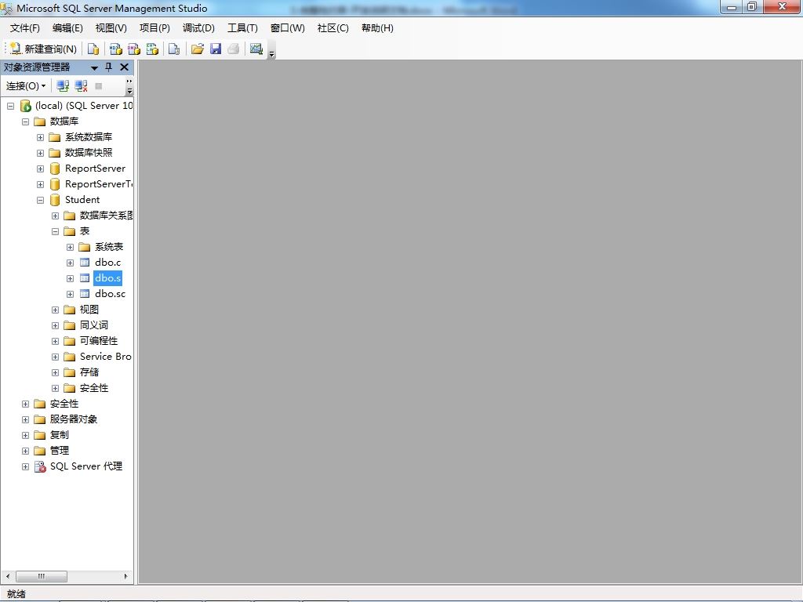
Task: Open the 帮助(H) menu
Action: 377,28
